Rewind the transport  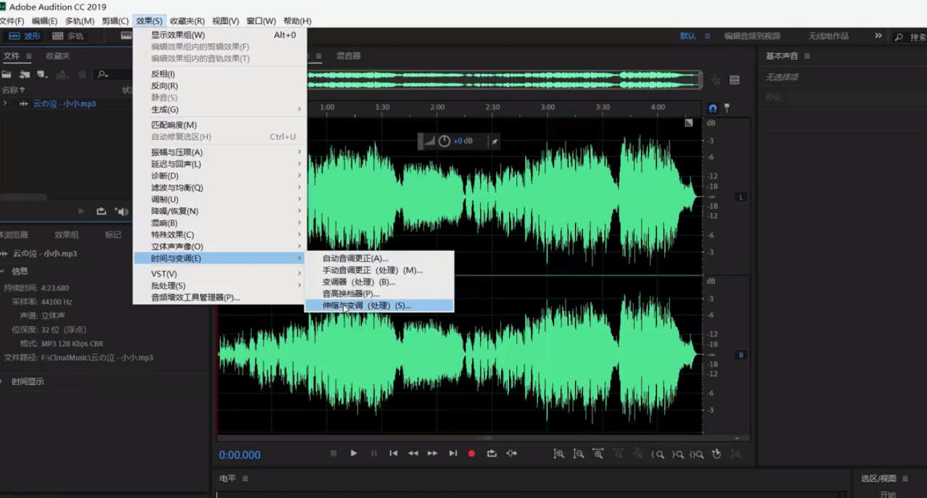point(413,453)
